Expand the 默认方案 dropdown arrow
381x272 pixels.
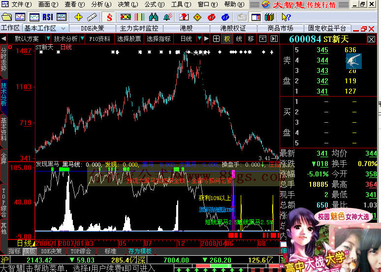pyautogui.click(x=48, y=38)
